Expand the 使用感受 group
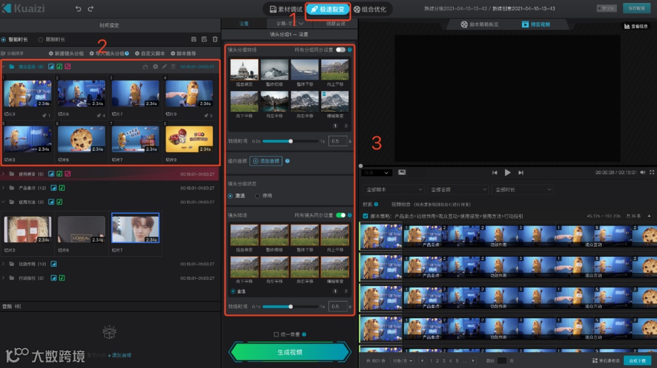This screenshot has width=657, height=368. click(4, 174)
